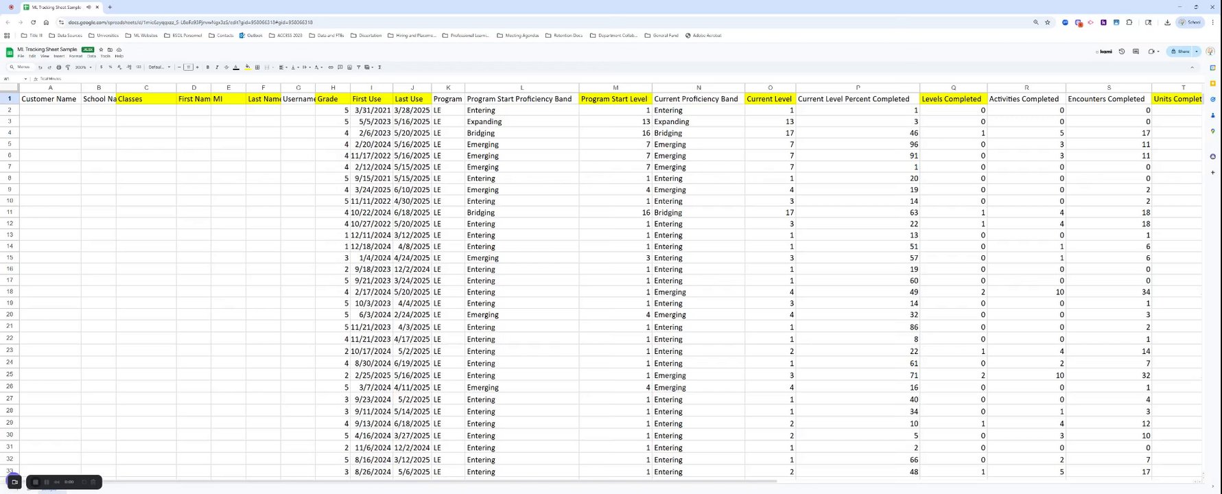Image resolution: width=1222 pixels, height=494 pixels.
Task: Insert a link using the chain icon
Action: (331, 67)
